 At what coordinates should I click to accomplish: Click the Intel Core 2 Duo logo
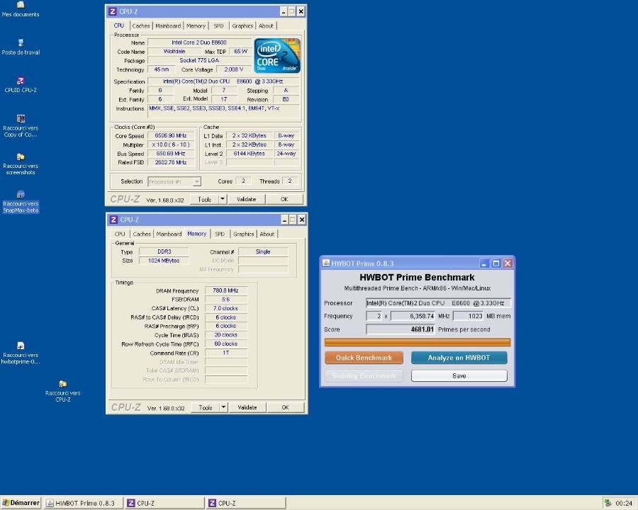(x=277, y=56)
